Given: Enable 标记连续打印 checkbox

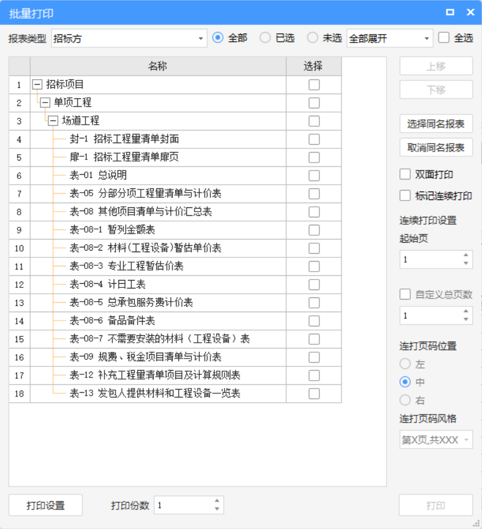Looking at the screenshot, I should click(405, 196).
